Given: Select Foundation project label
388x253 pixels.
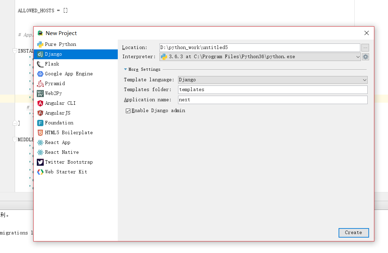Looking at the screenshot, I should (x=59, y=123).
